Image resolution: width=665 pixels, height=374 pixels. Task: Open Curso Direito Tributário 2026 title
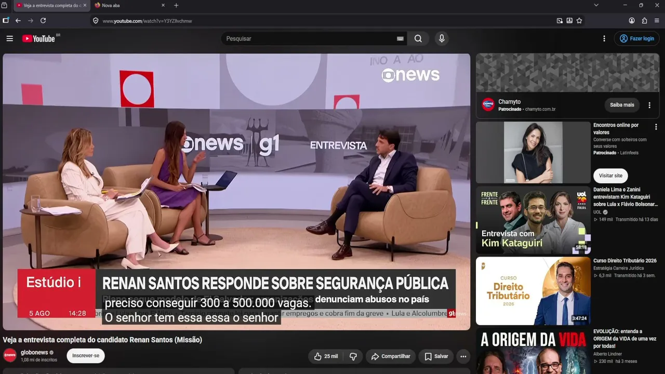(x=625, y=261)
